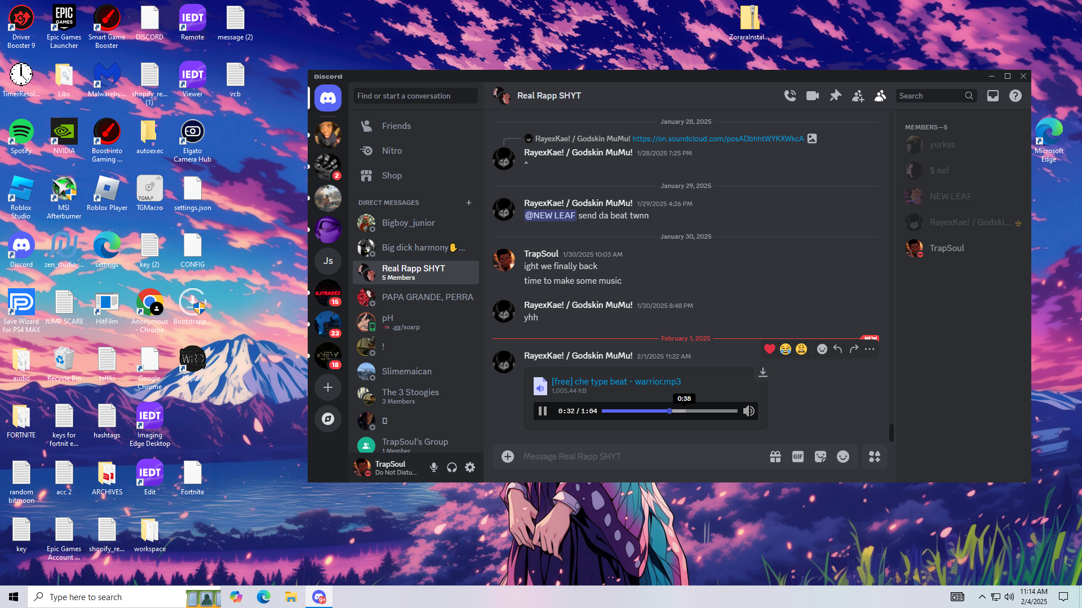Open more options on the hovered message
Viewport: 1082px width, 608px height.
870,349
